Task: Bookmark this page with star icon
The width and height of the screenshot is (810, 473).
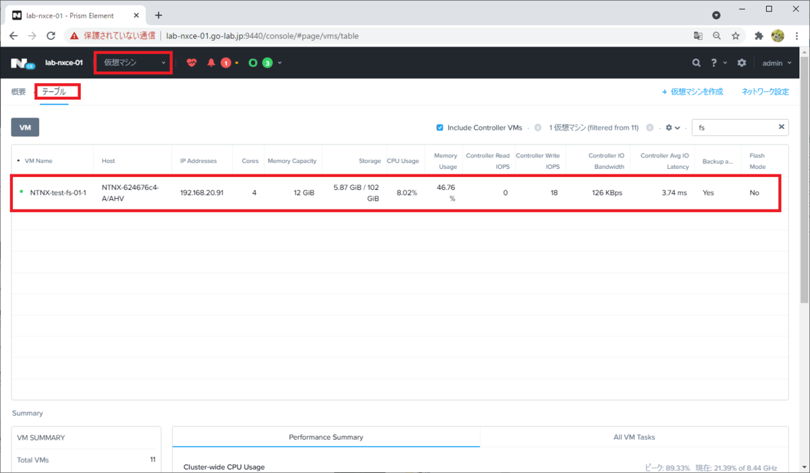Action: point(736,36)
